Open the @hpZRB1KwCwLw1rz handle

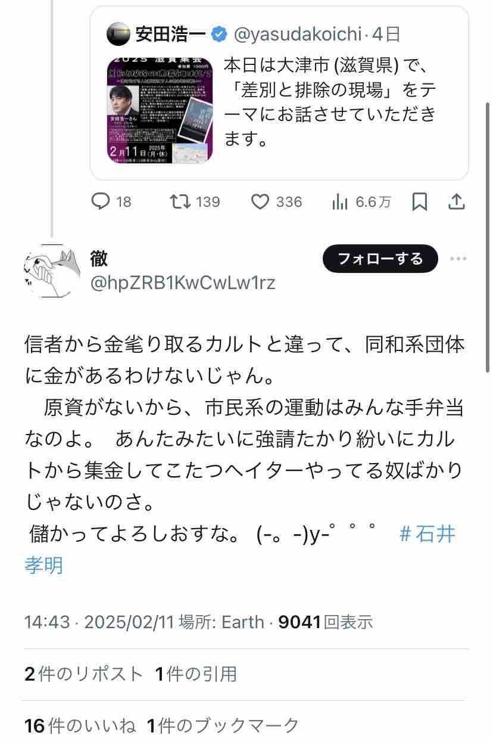point(183,282)
